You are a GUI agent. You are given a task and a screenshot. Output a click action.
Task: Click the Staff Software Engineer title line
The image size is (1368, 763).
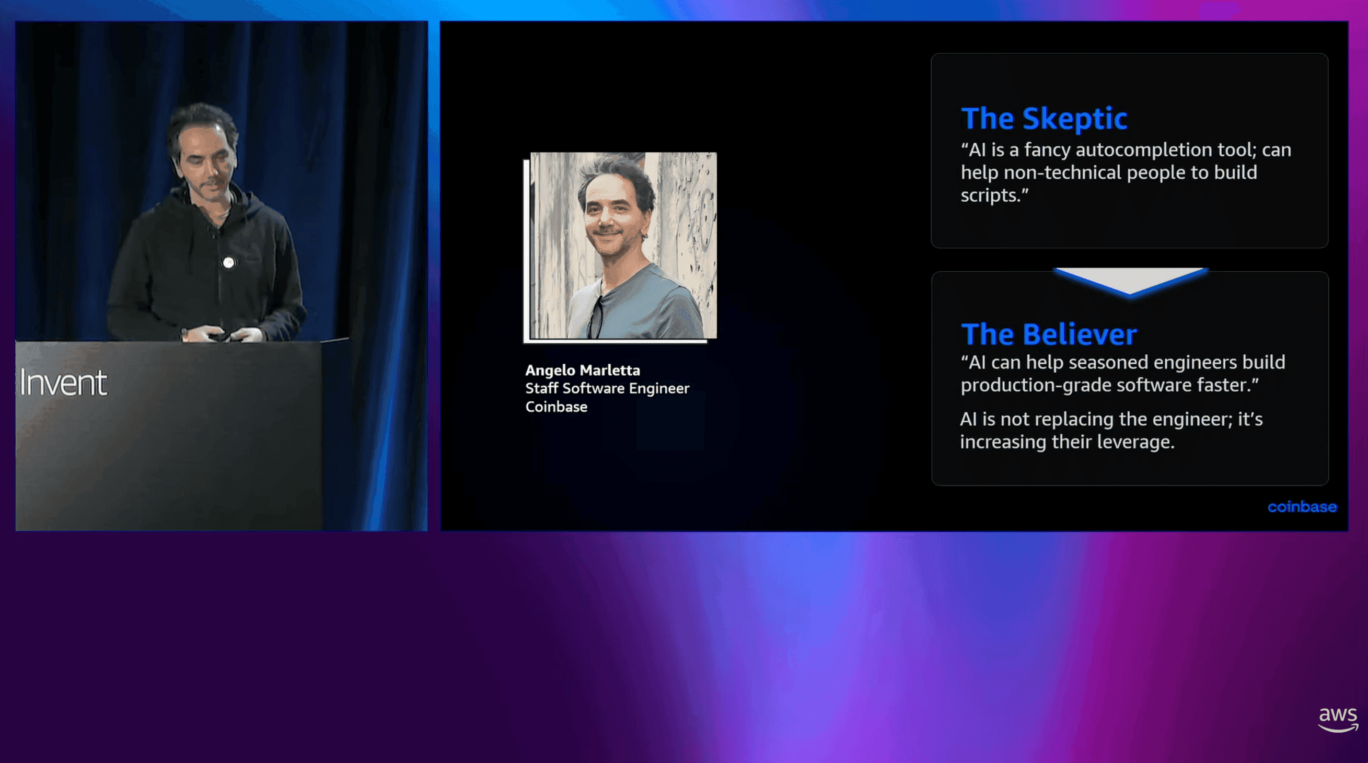pyautogui.click(x=607, y=388)
